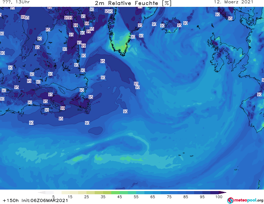Viewport: 264px width, 204px height.
Task: Click the "35" label under the colorbar
Action: (103, 196)
